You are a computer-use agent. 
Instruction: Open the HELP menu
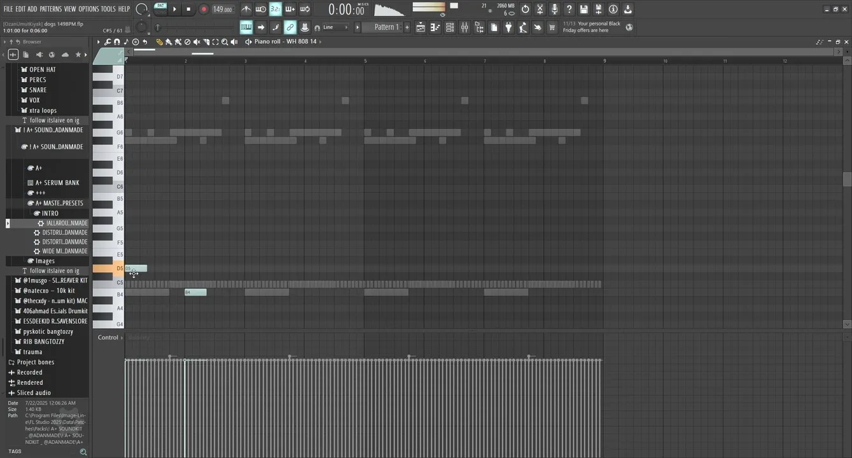coord(124,9)
